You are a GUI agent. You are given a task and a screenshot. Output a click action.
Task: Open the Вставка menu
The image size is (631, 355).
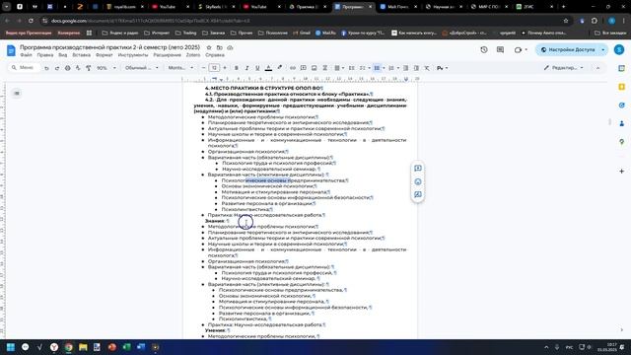(81, 55)
